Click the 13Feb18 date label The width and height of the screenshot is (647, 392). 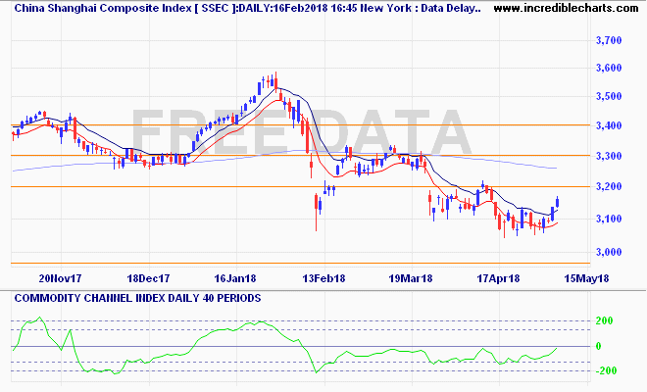pyautogui.click(x=323, y=278)
